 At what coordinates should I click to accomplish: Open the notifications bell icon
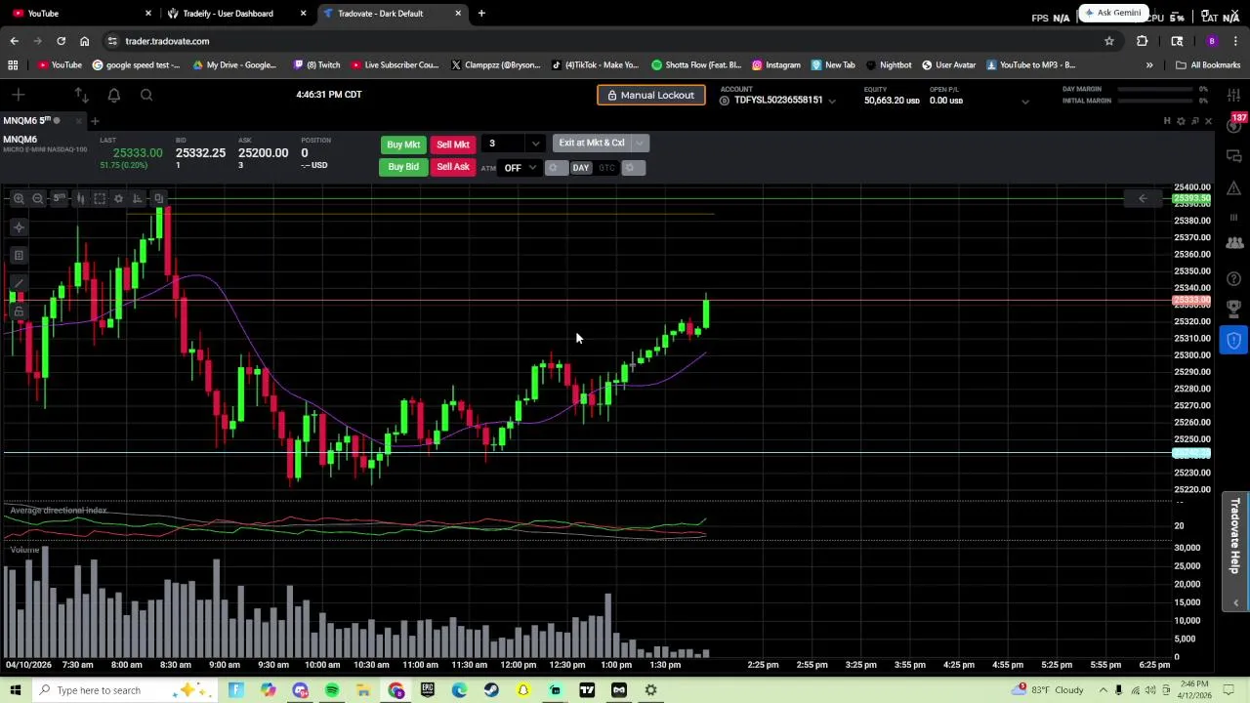point(113,95)
